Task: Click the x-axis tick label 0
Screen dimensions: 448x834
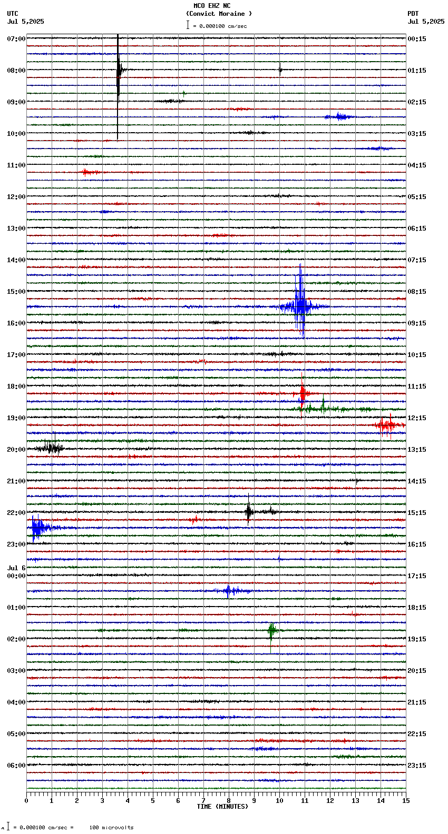Action: pyautogui.click(x=26, y=801)
